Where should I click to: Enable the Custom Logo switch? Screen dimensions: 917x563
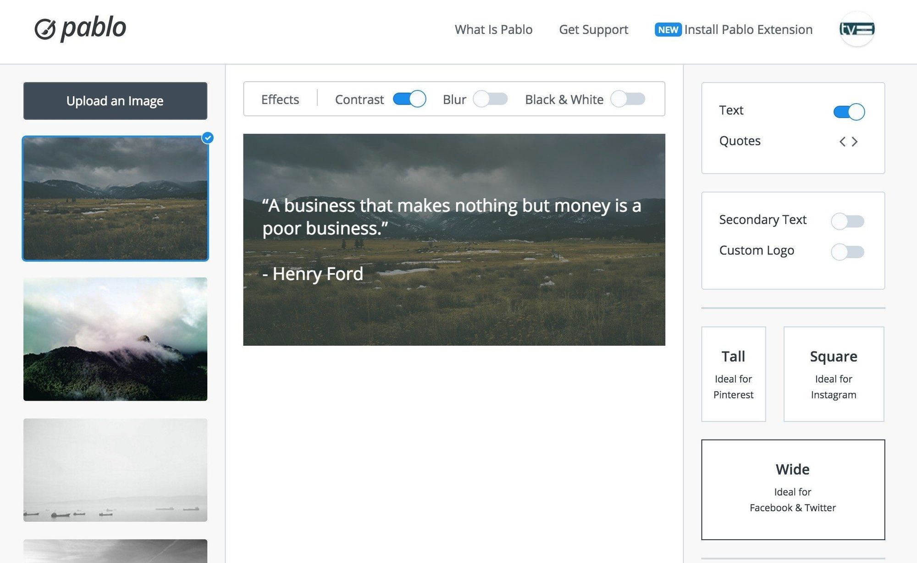click(x=847, y=252)
